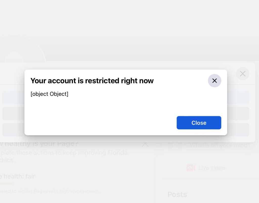Click 'Complete these actions to keep improving' text

pyautogui.click(x=63, y=153)
